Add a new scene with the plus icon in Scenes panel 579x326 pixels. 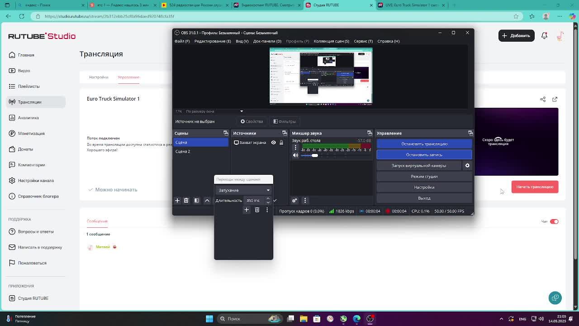pyautogui.click(x=177, y=201)
